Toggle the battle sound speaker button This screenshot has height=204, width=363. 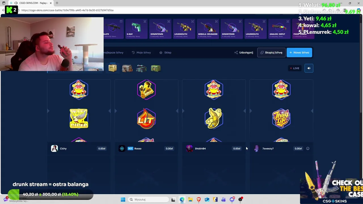(309, 68)
